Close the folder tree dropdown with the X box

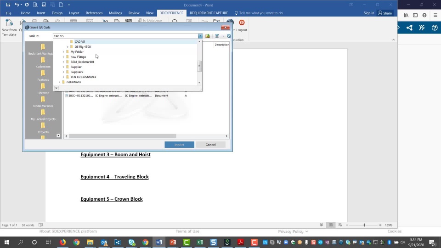56,88
